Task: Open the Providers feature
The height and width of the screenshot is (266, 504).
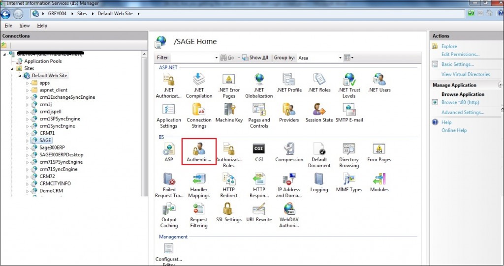Action: (289, 113)
